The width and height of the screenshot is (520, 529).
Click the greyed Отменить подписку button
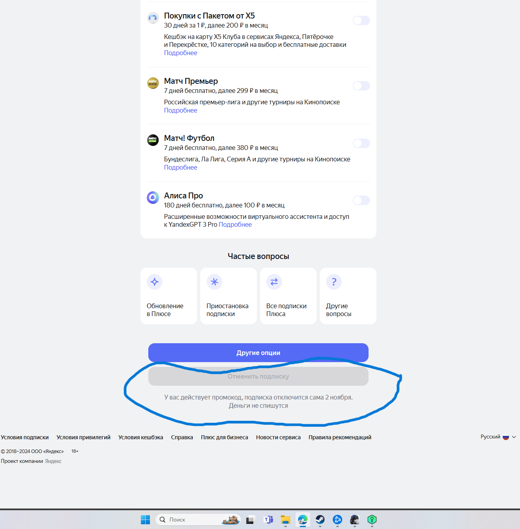click(258, 376)
